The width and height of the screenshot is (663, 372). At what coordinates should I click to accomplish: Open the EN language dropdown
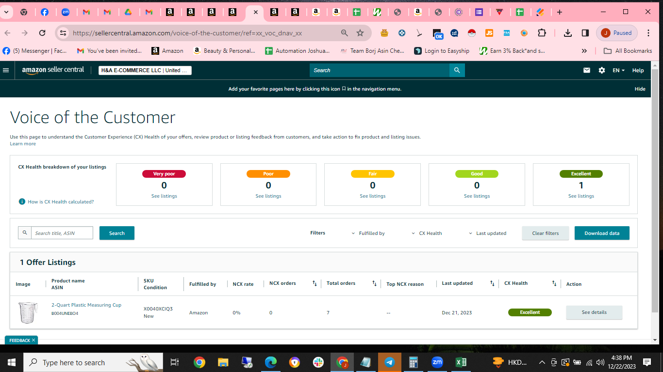click(618, 70)
